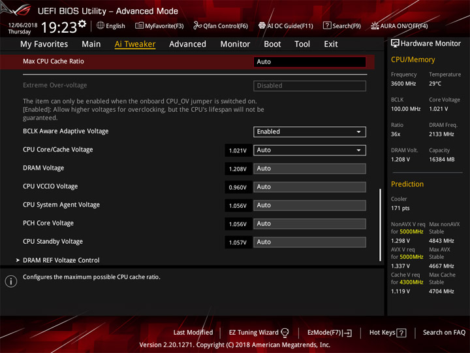Start EZ Tuning Wizard
The image size is (470, 353).
coord(253,333)
